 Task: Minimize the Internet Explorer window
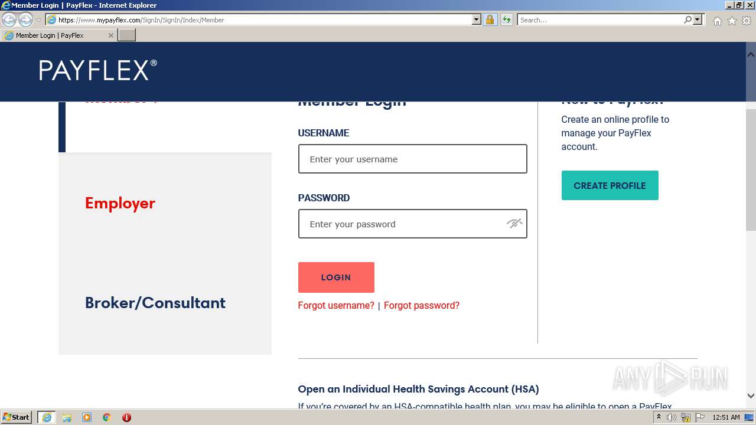[x=729, y=5]
